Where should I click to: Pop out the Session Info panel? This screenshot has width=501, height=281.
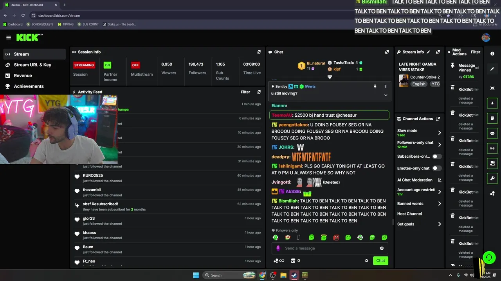click(x=258, y=52)
